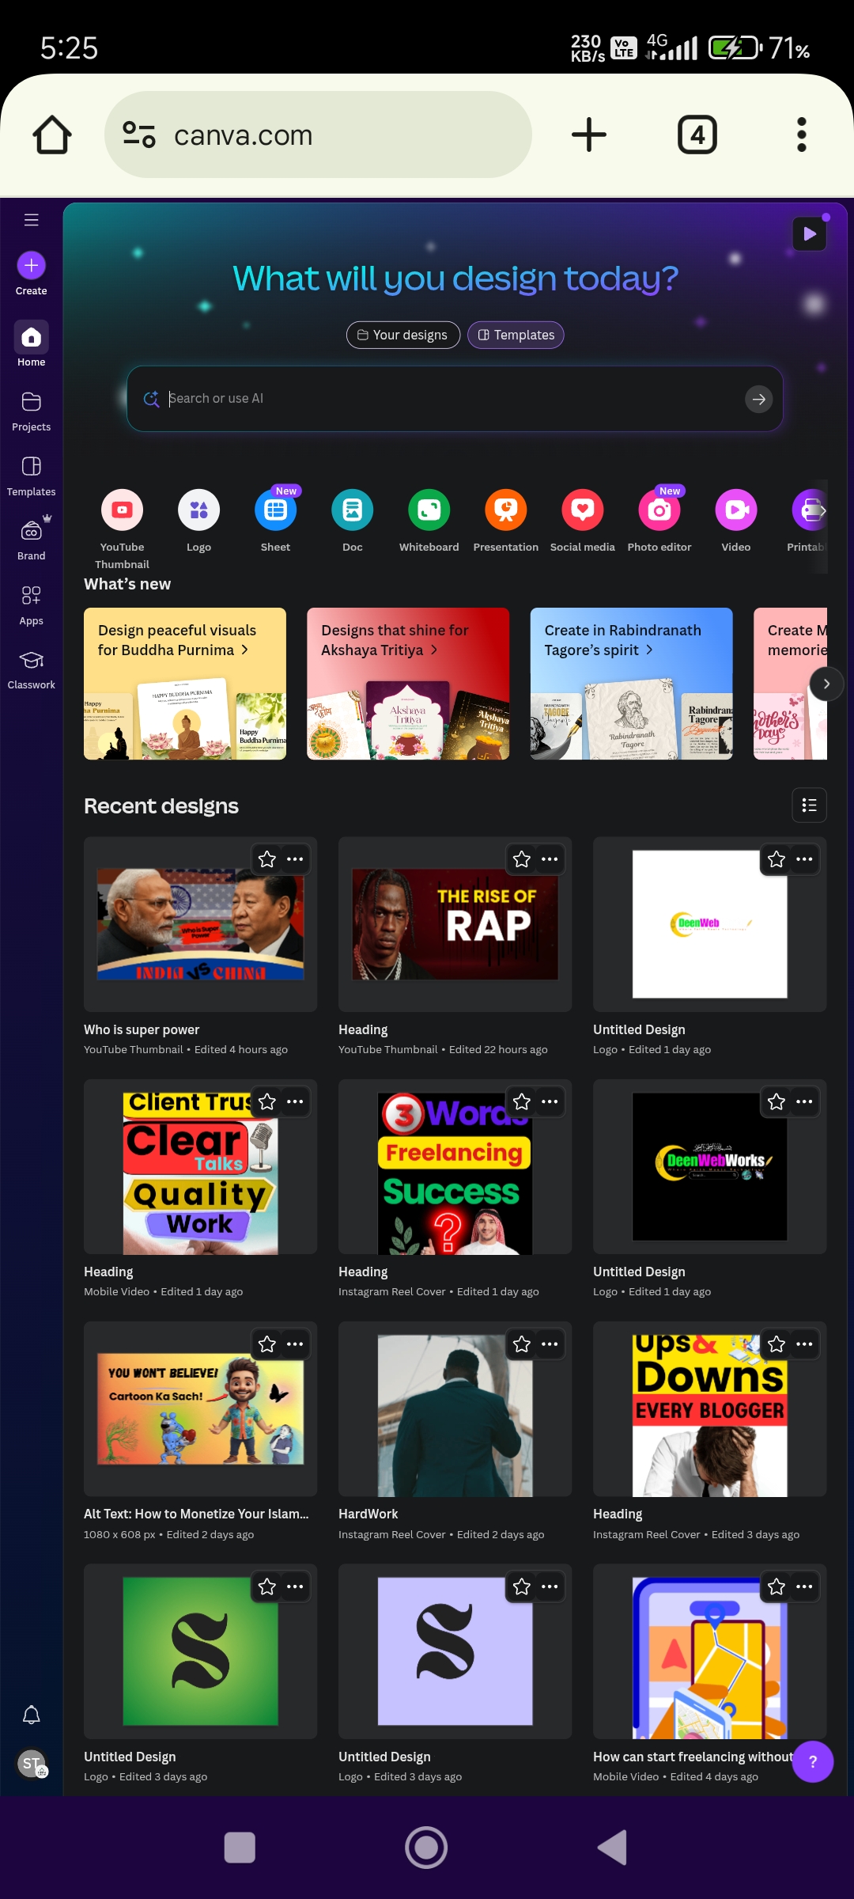Tap Android recent apps square
This screenshot has width=854, height=1899.
[x=240, y=1848]
